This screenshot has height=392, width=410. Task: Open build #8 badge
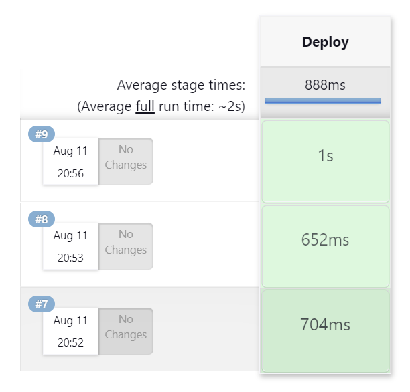(x=41, y=219)
